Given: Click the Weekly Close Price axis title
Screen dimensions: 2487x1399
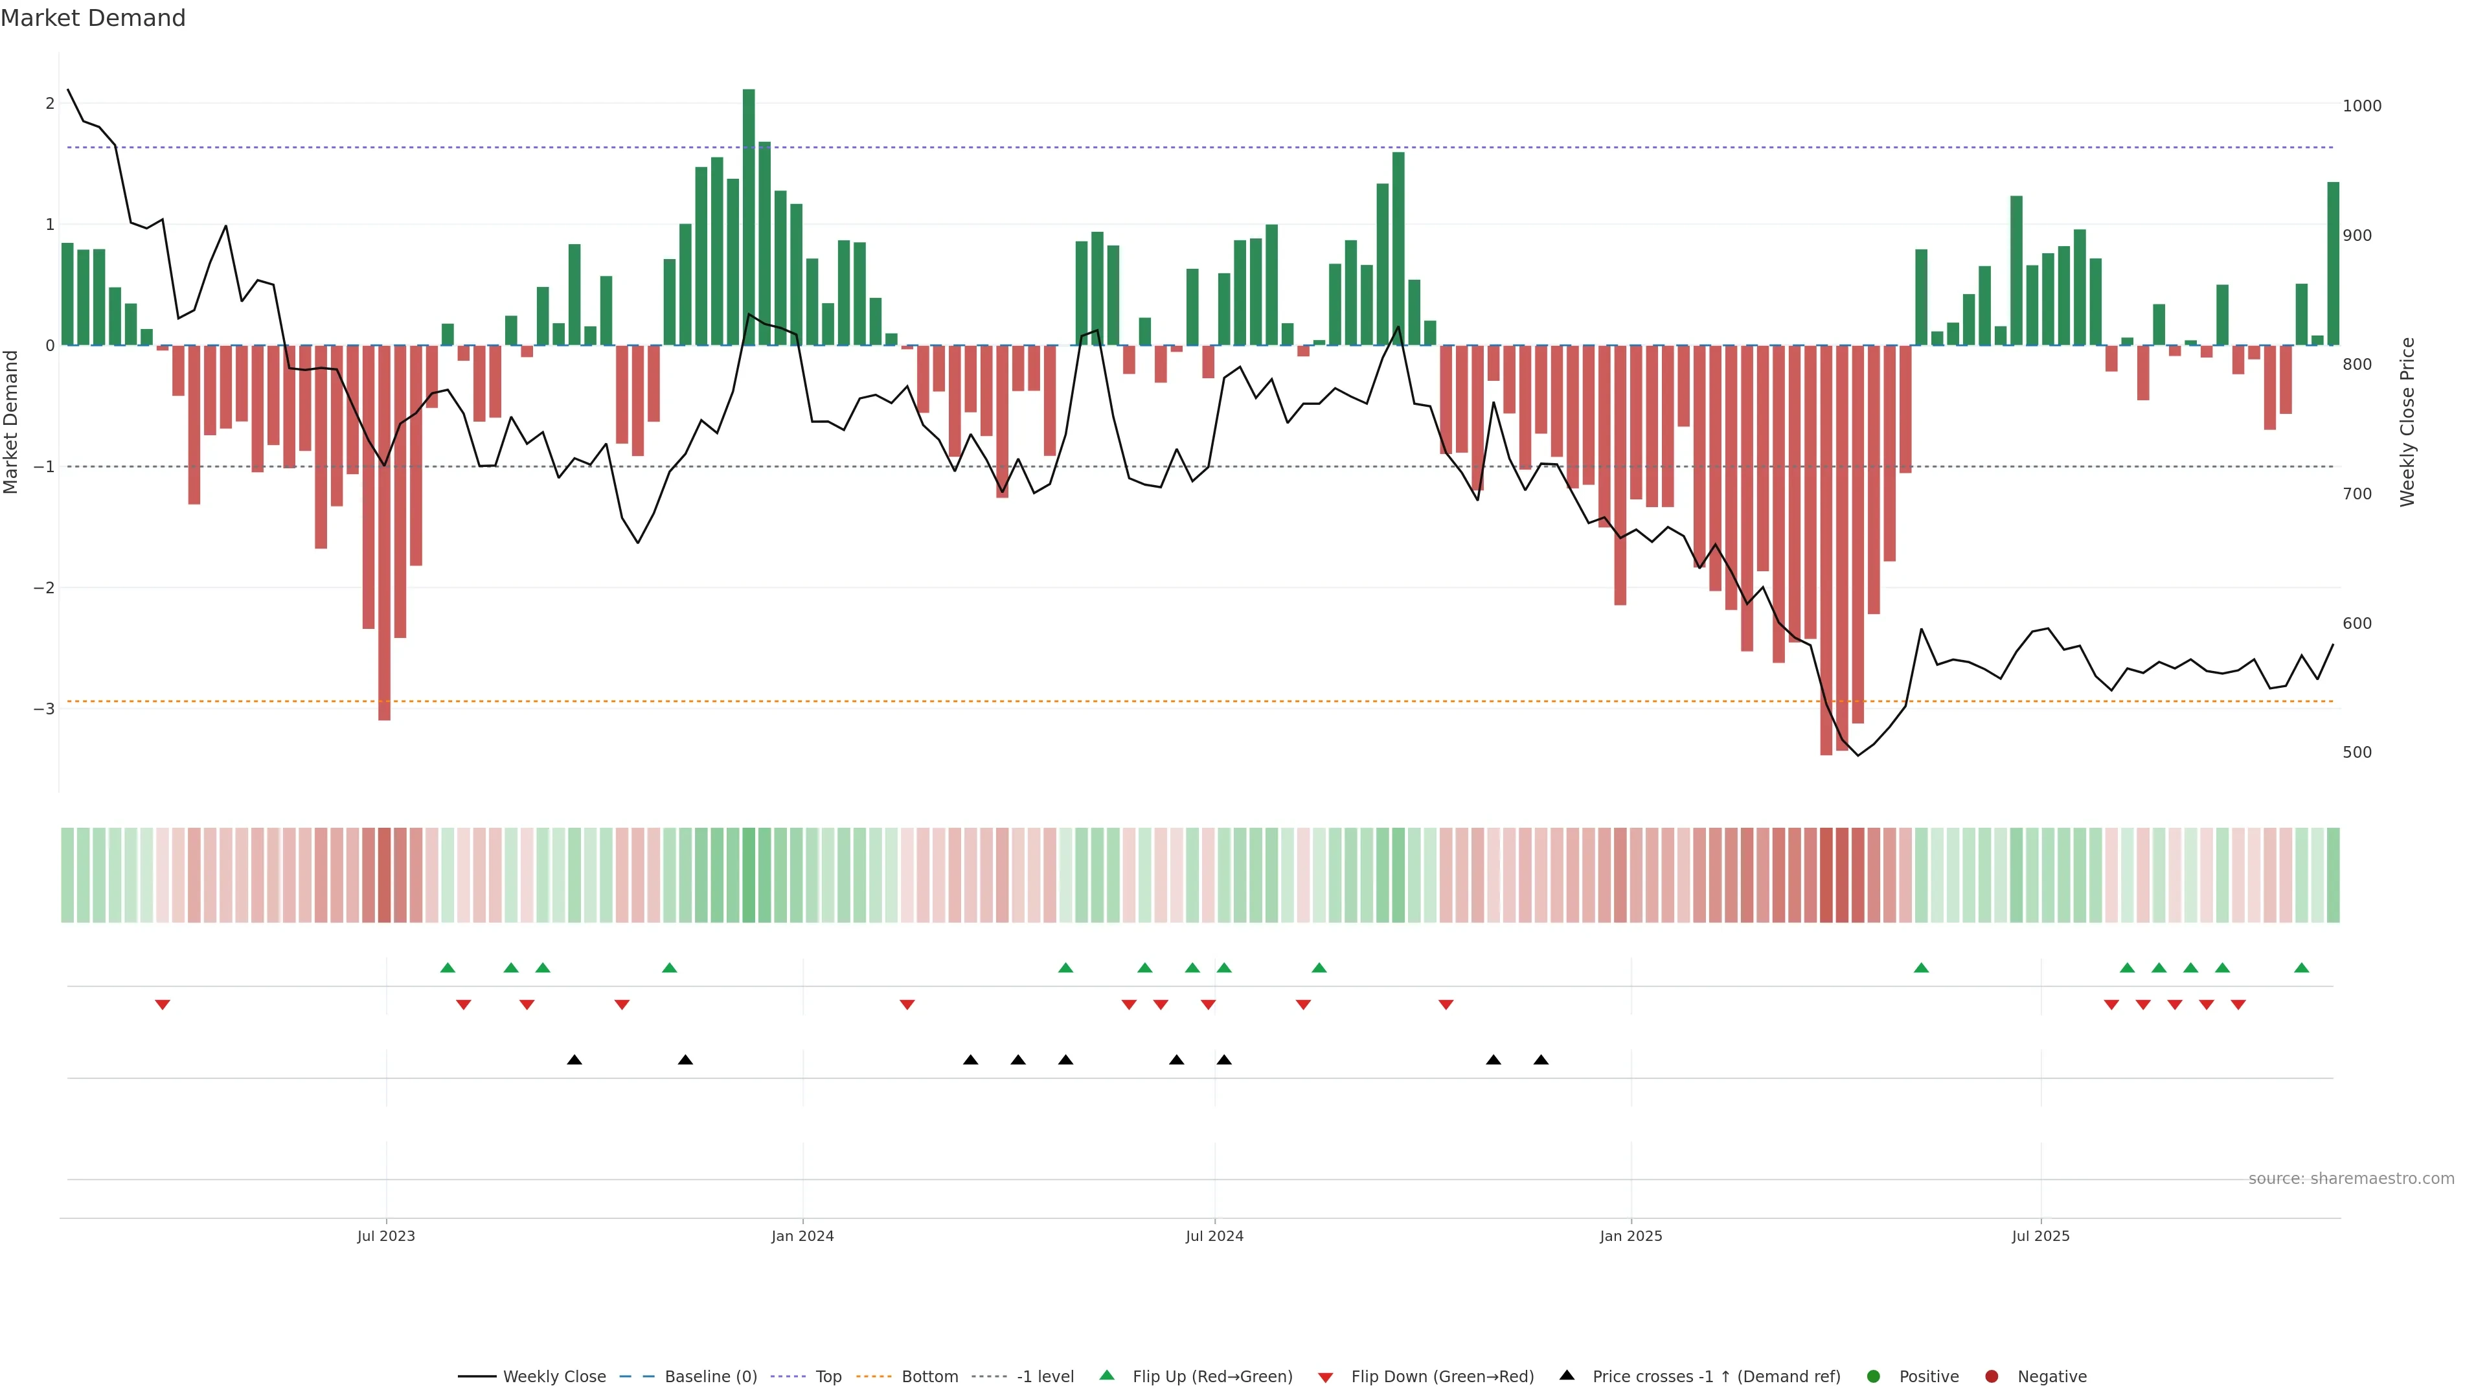Looking at the screenshot, I should coord(2407,422).
